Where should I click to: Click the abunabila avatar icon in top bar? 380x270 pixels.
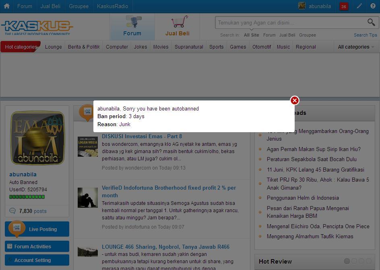(302, 6)
